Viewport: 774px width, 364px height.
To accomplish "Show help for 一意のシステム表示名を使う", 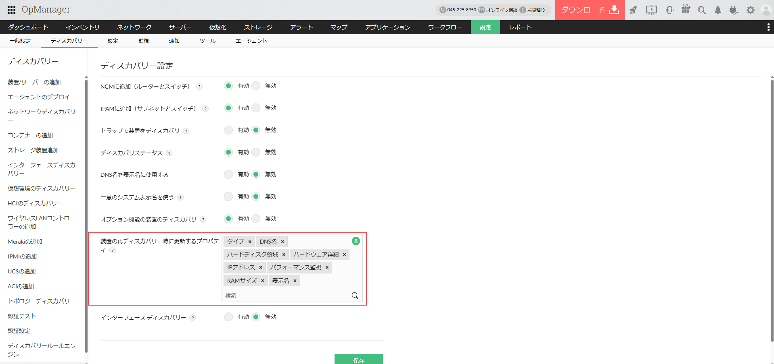I will click(x=180, y=197).
